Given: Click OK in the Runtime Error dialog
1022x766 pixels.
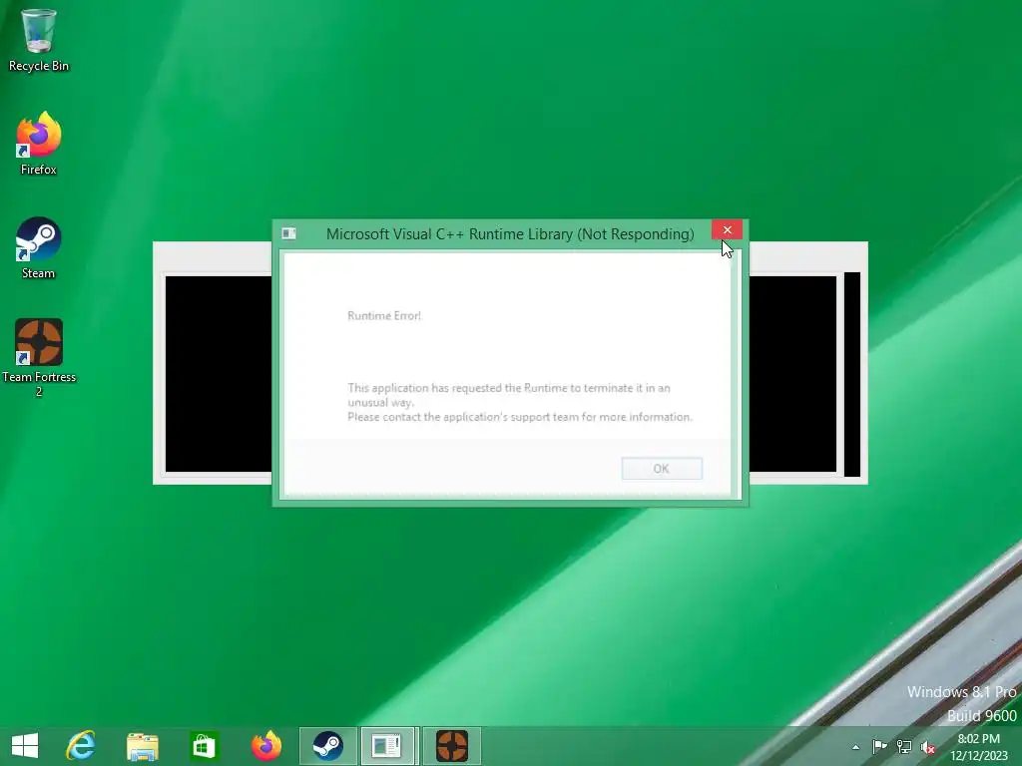Looking at the screenshot, I should click(x=662, y=469).
